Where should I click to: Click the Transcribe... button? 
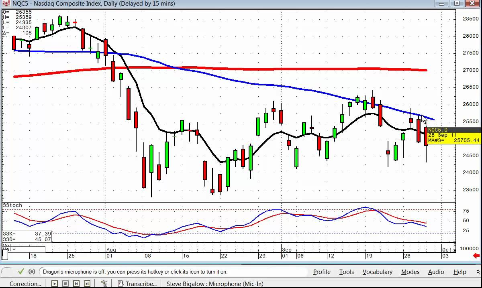(137, 284)
